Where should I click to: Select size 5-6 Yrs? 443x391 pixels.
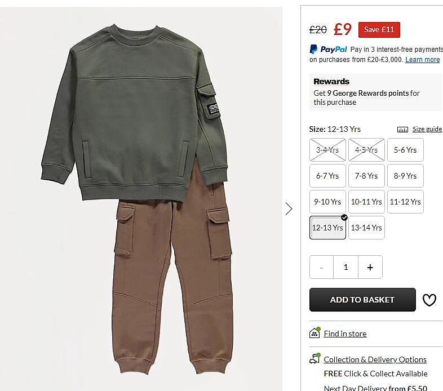405,150
